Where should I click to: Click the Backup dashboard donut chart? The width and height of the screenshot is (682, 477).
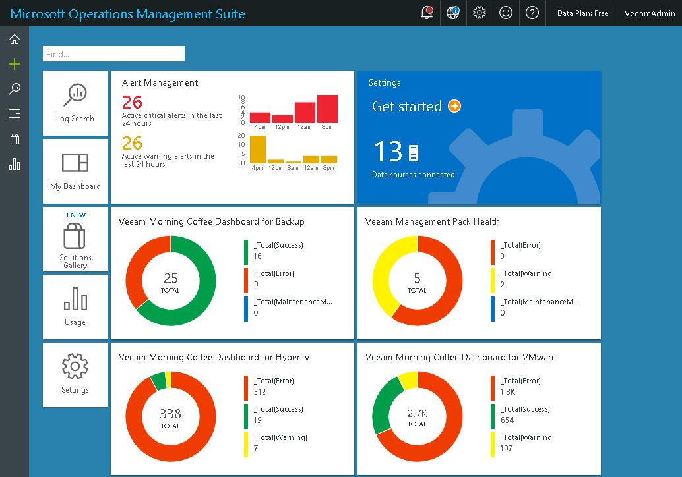[170, 280]
